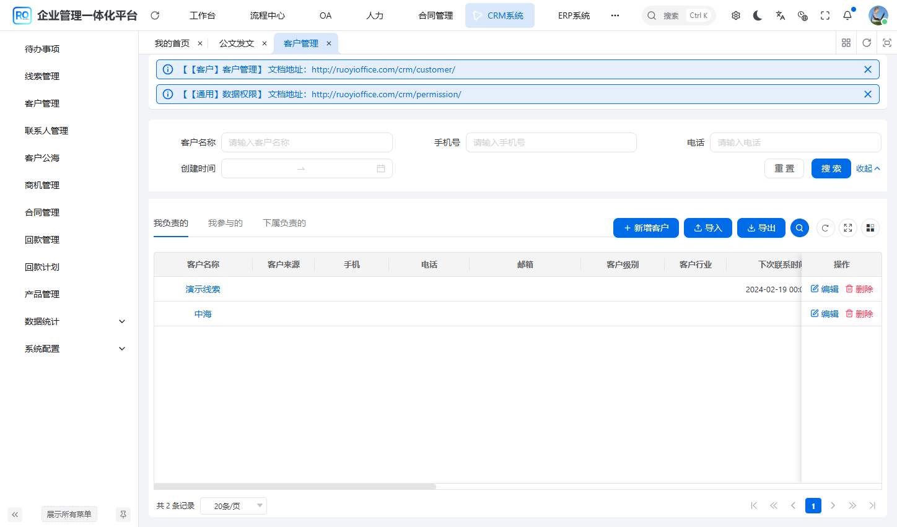Open the user avatar menu

(x=878, y=15)
